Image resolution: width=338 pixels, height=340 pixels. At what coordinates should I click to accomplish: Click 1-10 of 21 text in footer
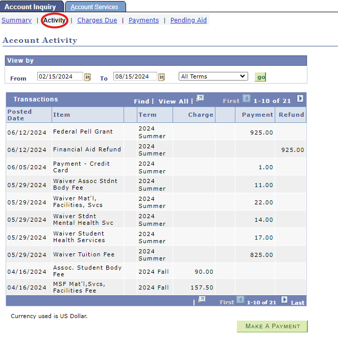[x=261, y=302]
